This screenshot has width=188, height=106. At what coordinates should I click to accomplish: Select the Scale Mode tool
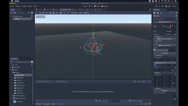click(46, 13)
